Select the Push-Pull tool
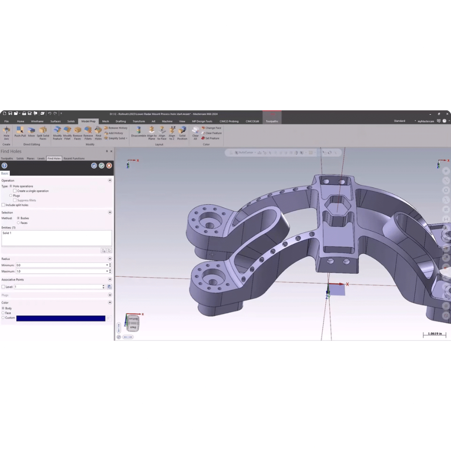 pos(20,132)
